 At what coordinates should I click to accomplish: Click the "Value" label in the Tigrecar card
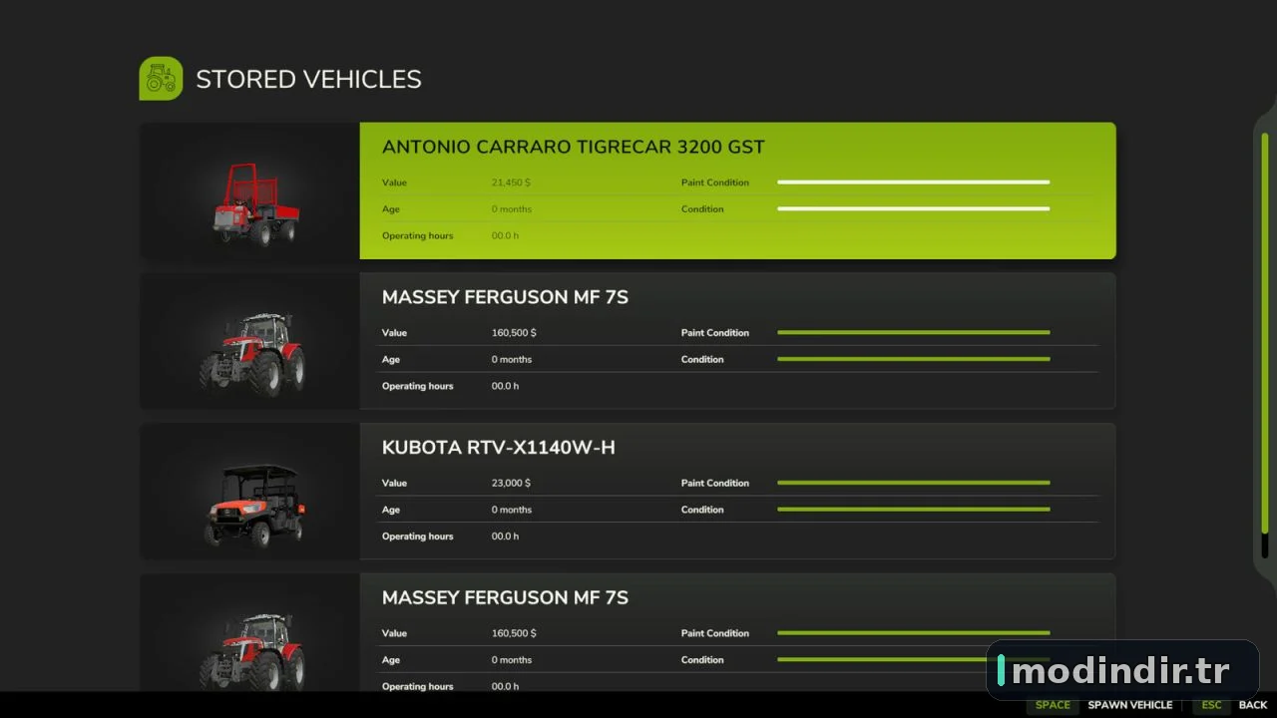tap(394, 182)
